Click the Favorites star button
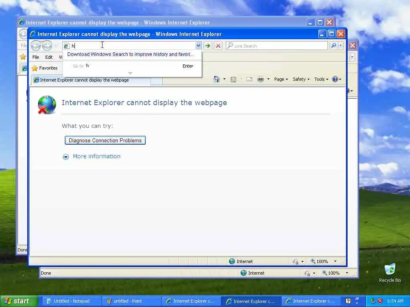Image resolution: width=410 pixels, height=307 pixels. click(x=44, y=68)
